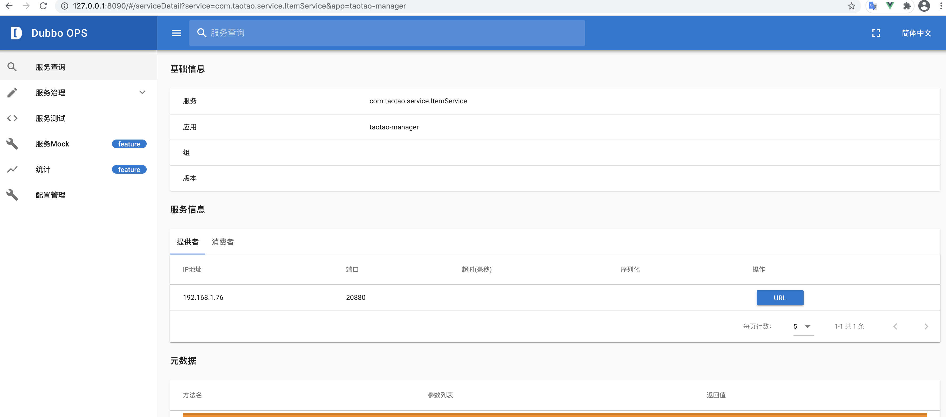Switch to the 消费者 tab
The width and height of the screenshot is (946, 417).
pos(223,242)
